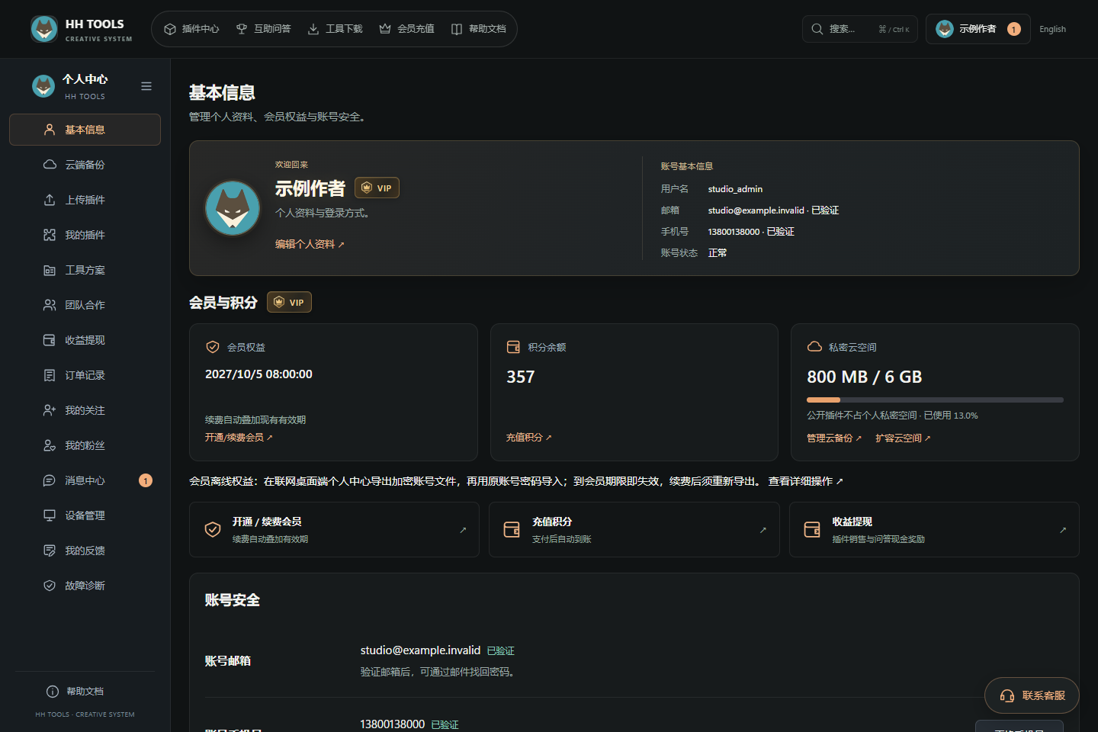1098x732 pixels.
Task: Open 互助问答 in the top navigation
Action: [x=263, y=29]
